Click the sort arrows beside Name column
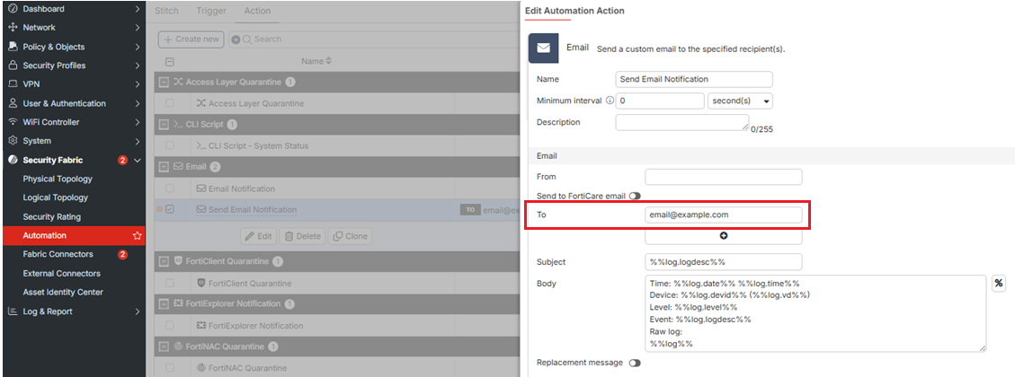Screen dimensions: 1015x377 [328, 61]
